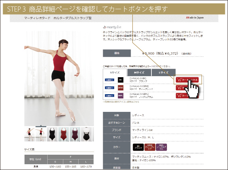Click the 日本製 country text
Viewport: 228px width, 170px height.
pyautogui.click(x=136, y=168)
